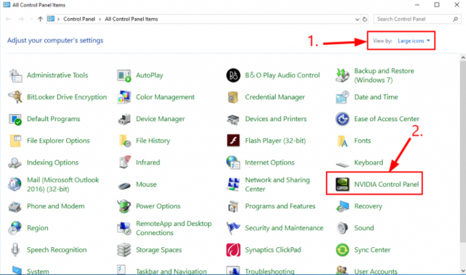Open Storage Spaces icon
Screen dimensions: 466x275
pos(124,250)
